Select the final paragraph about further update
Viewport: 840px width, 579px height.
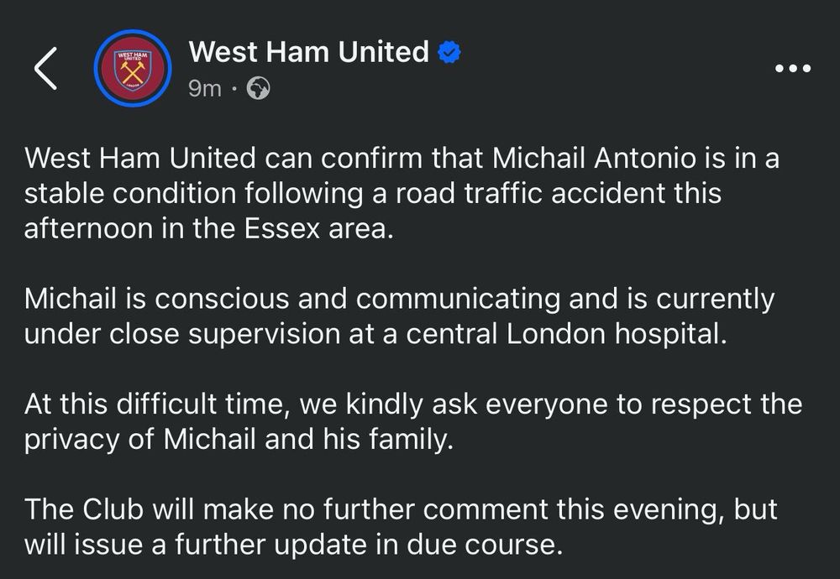pyautogui.click(x=401, y=527)
